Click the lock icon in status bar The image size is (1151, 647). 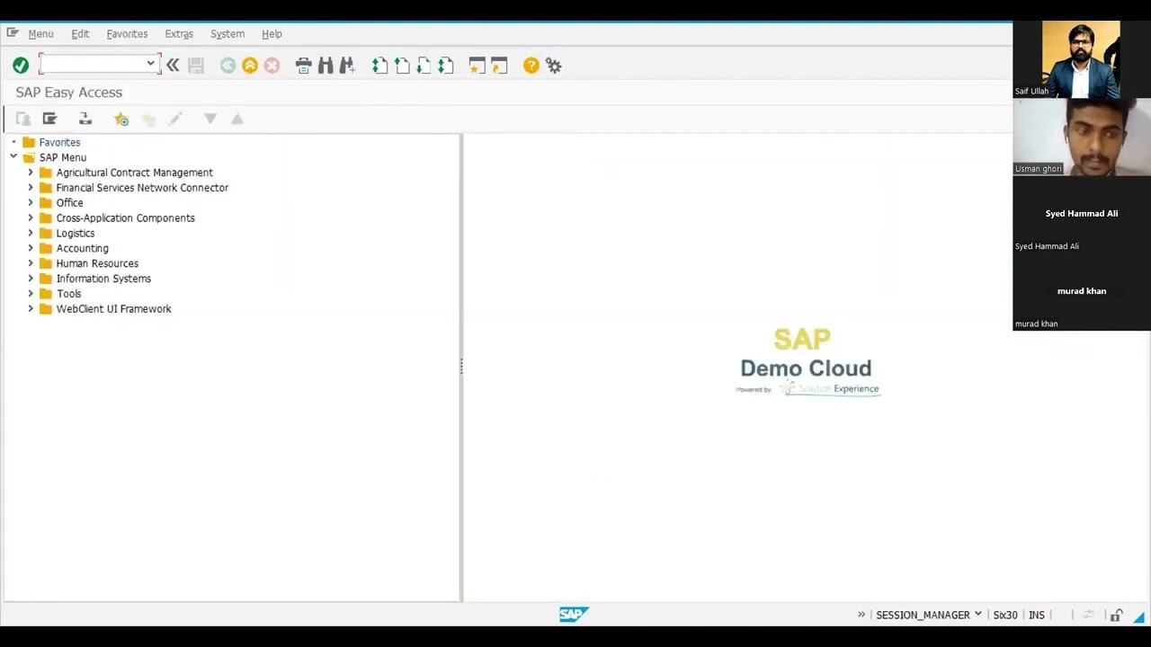pos(1116,616)
